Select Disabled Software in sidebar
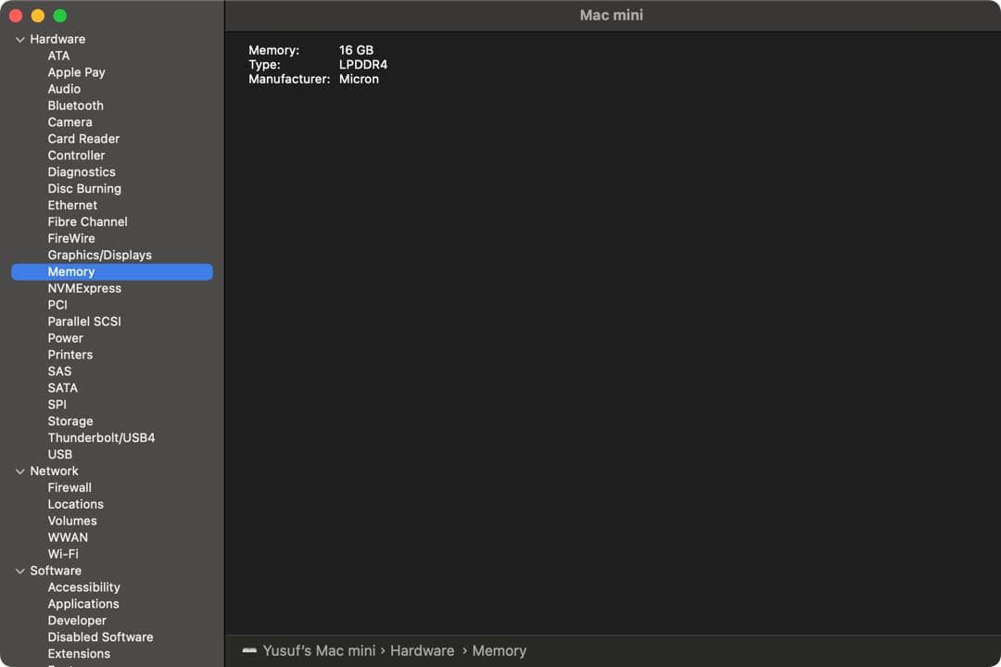The image size is (1001, 667). [x=100, y=637]
